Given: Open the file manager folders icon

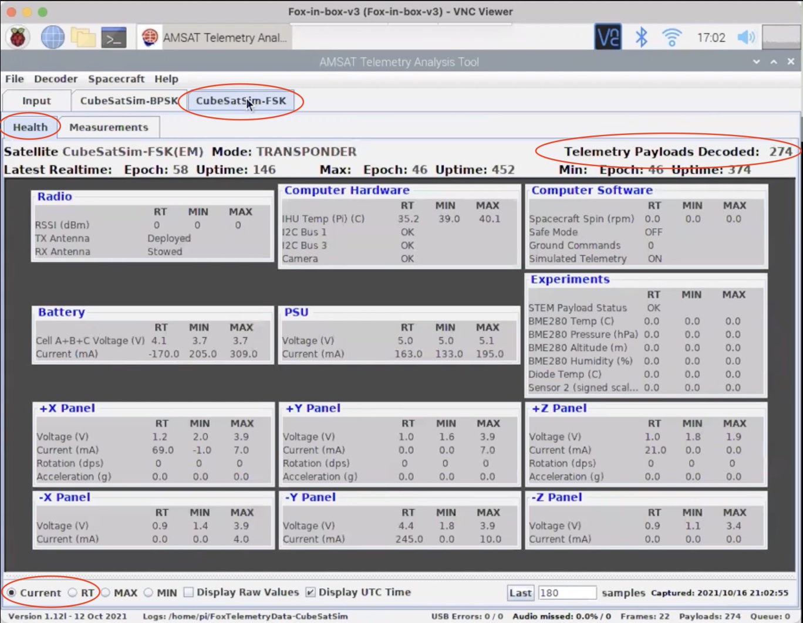Looking at the screenshot, I should tap(83, 38).
